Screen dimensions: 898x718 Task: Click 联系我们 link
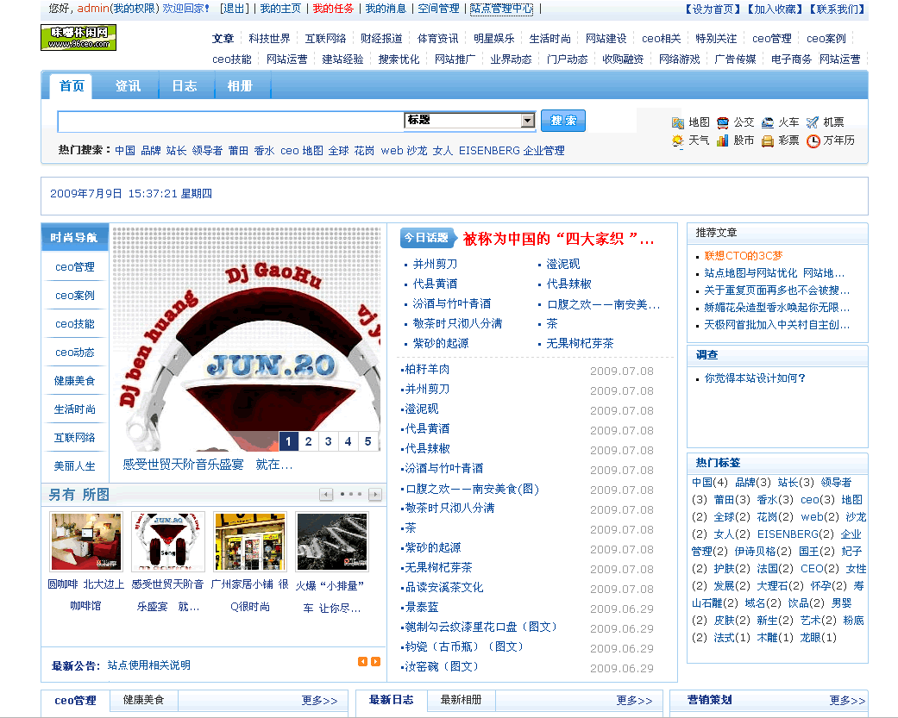837,9
